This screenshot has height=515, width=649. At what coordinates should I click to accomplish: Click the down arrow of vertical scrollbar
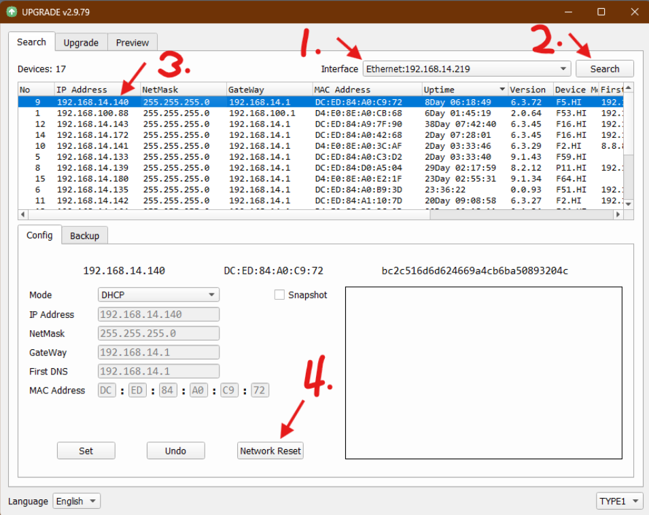coord(628,204)
